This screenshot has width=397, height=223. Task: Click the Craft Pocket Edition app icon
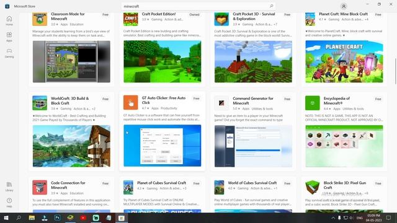tap(131, 19)
